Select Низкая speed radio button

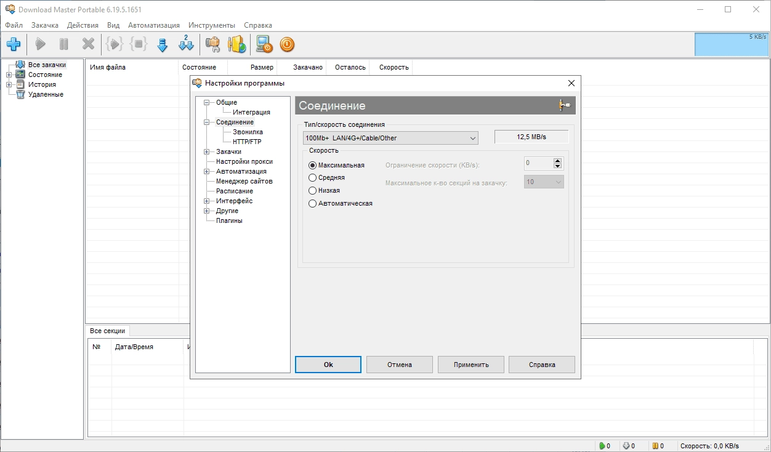coord(312,190)
